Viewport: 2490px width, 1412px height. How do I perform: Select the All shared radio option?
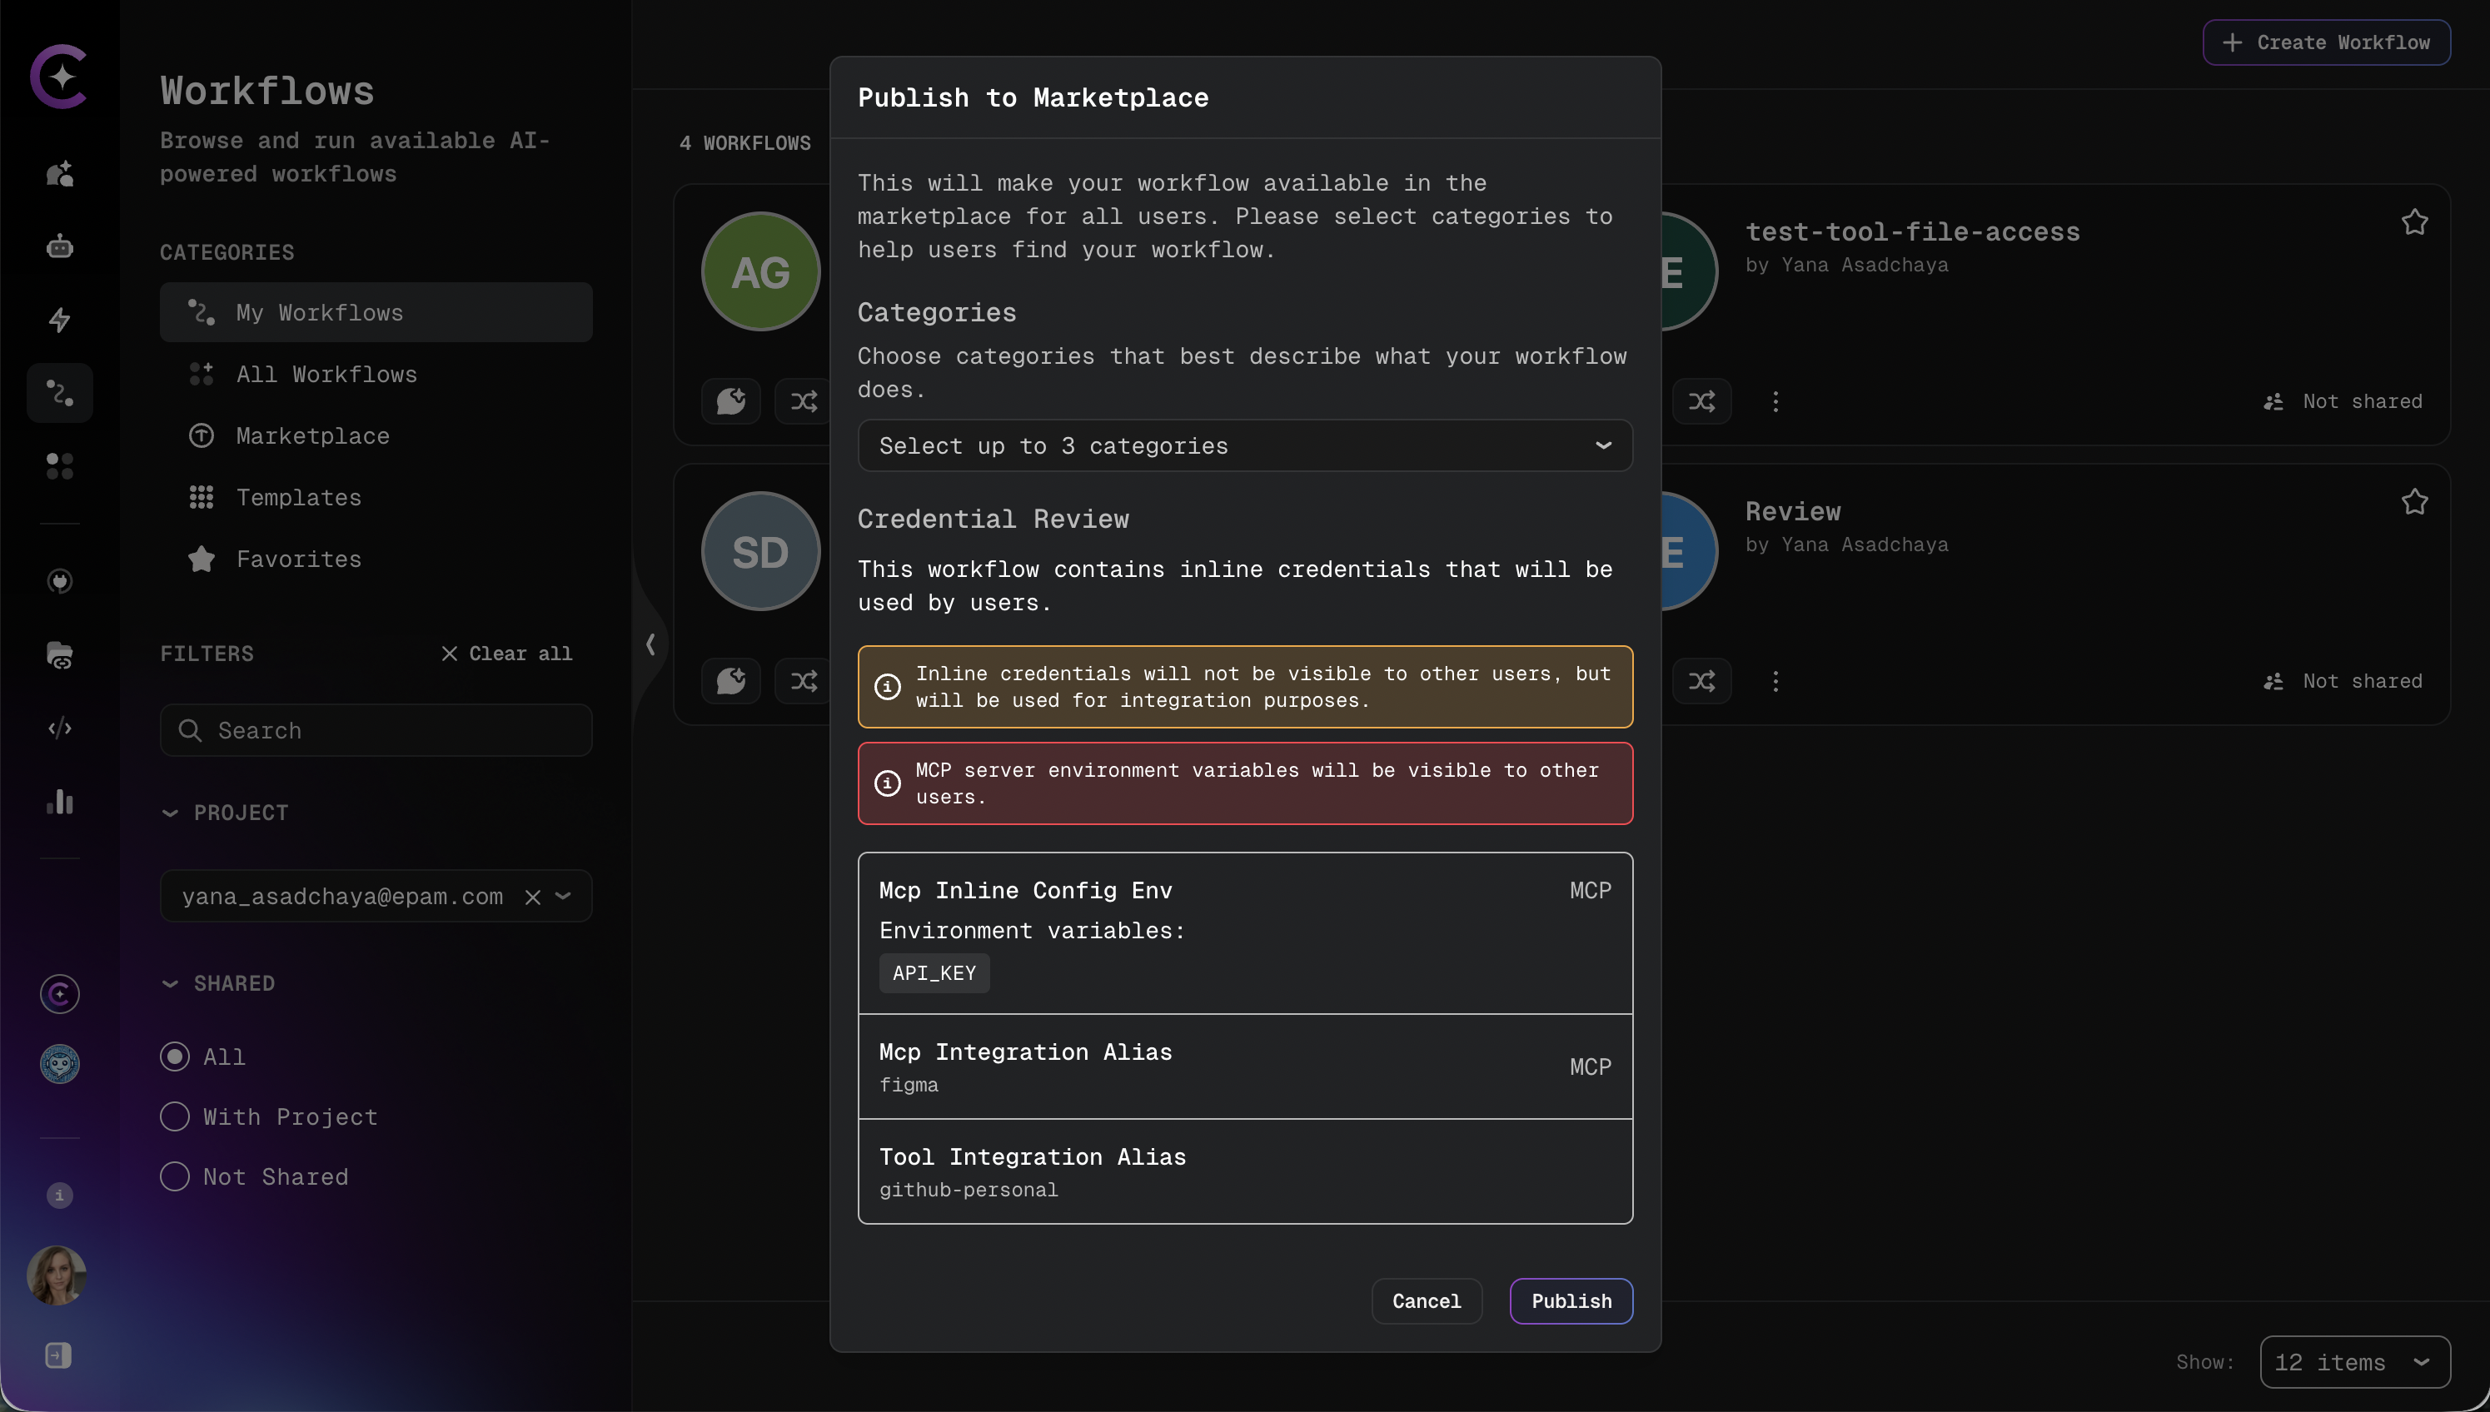[175, 1057]
